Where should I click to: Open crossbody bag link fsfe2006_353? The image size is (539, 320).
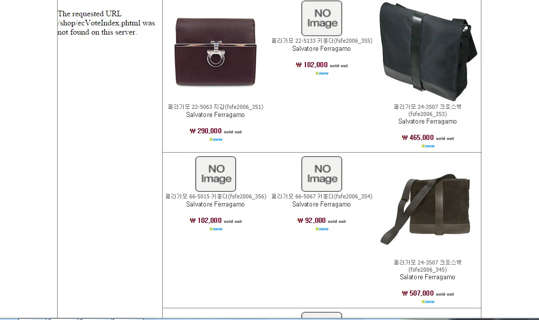[x=428, y=110]
